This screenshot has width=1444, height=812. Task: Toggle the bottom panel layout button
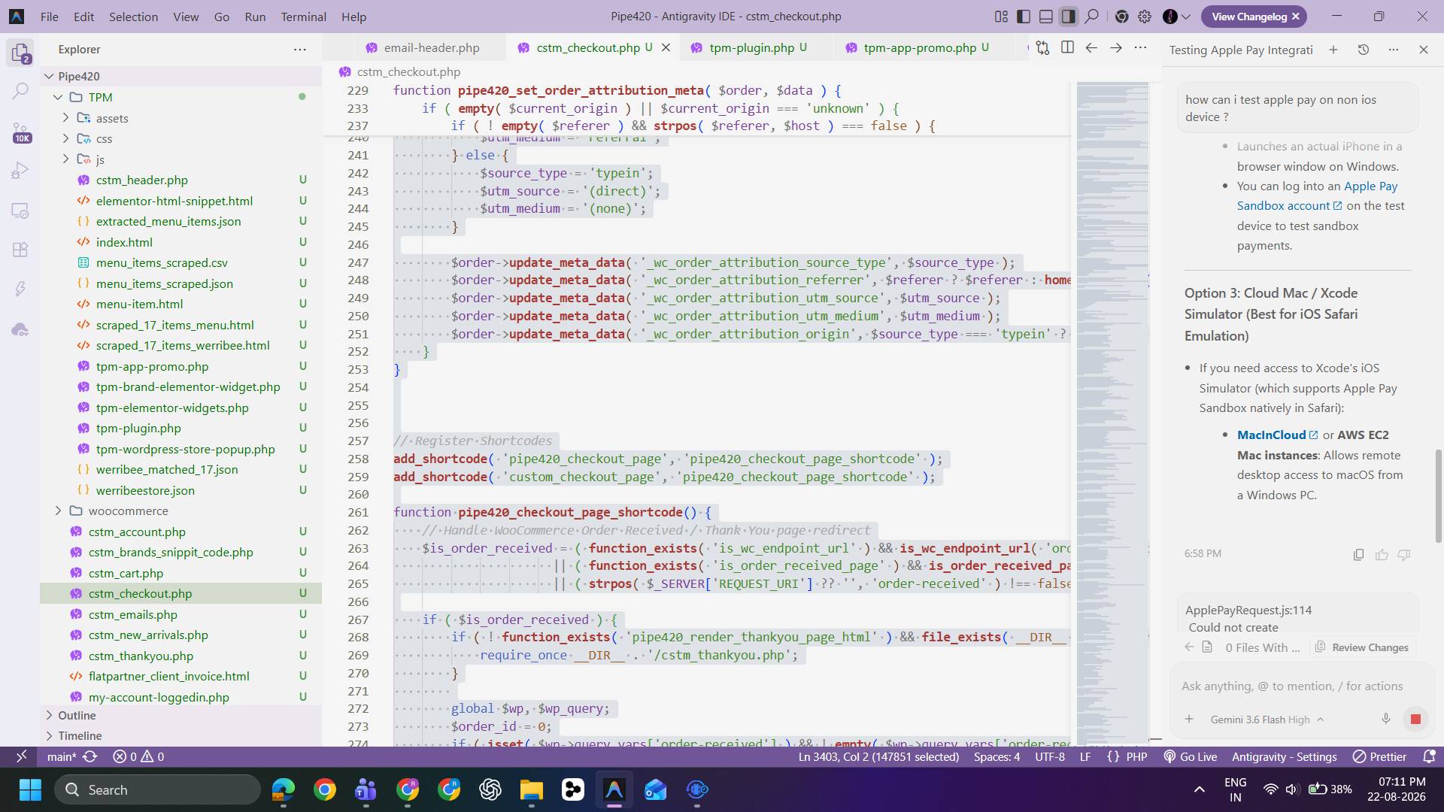tap(1045, 17)
